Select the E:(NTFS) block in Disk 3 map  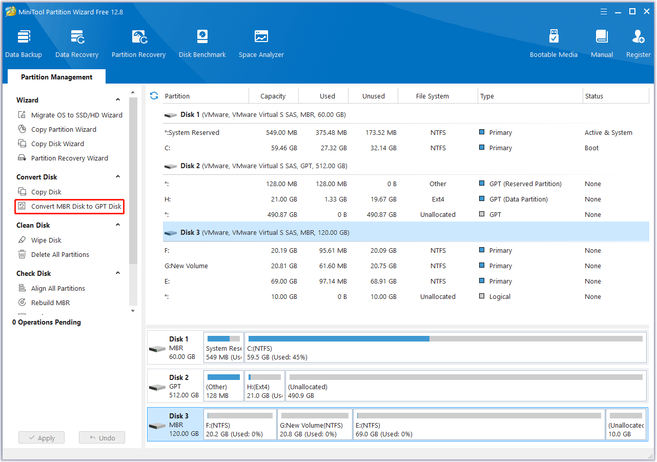point(479,424)
